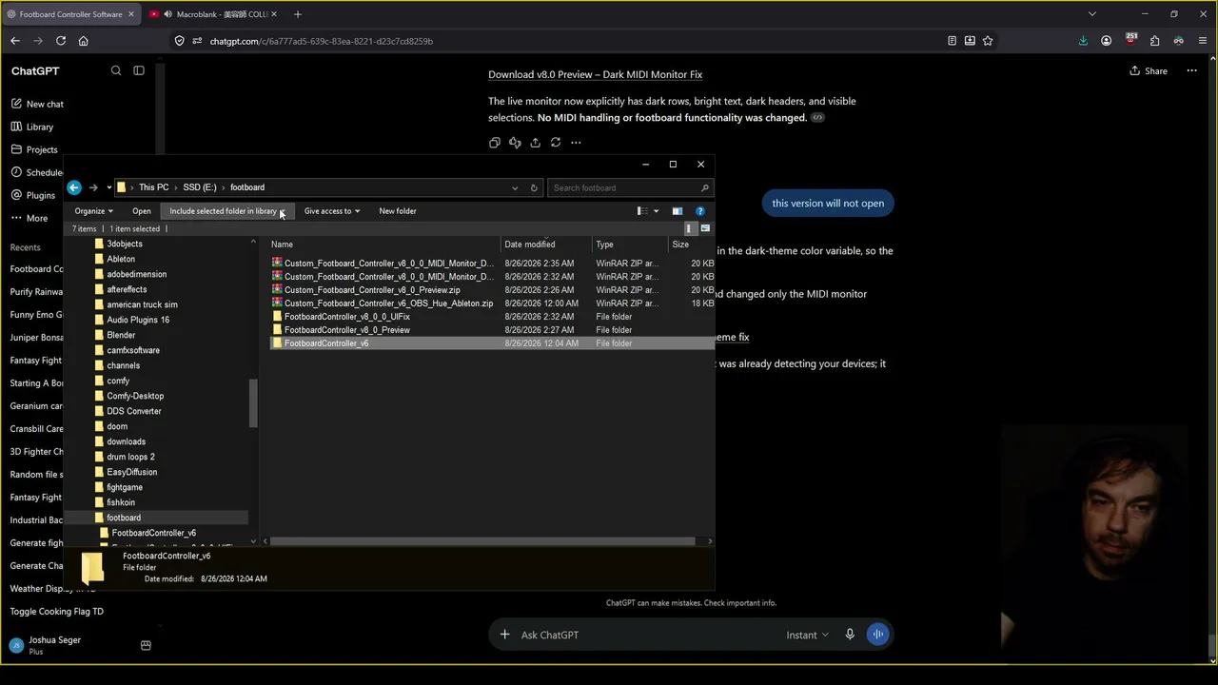Open FootboardController_v6 subfolder in navigation tree
1218x685 pixels.
(x=153, y=533)
